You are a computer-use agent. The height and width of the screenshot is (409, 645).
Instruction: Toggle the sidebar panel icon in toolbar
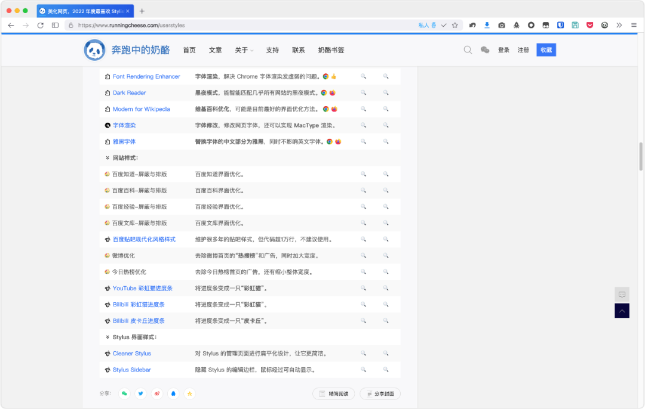coord(55,25)
